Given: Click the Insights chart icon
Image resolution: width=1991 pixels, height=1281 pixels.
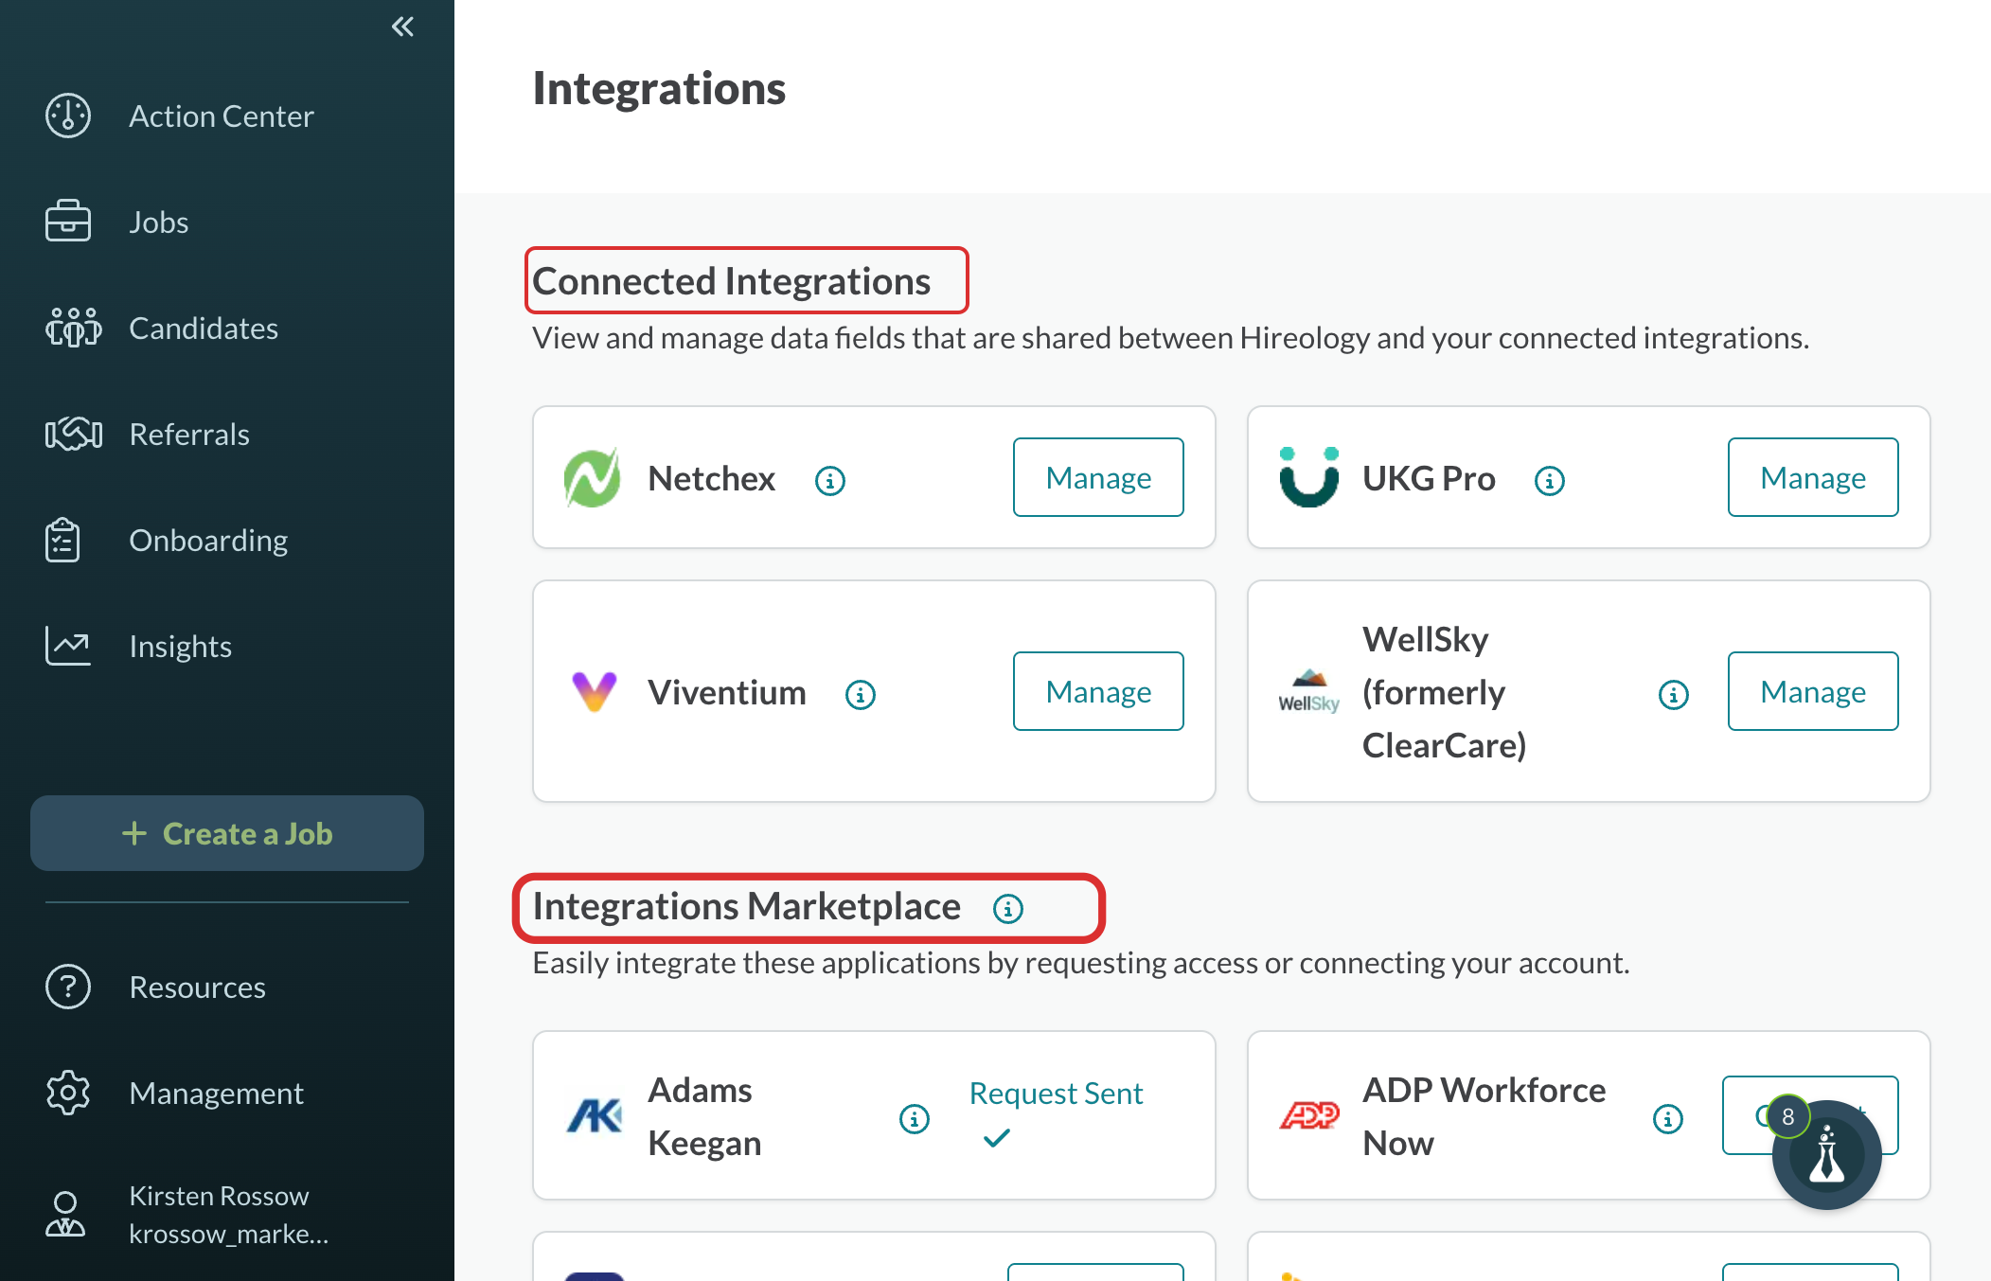Looking at the screenshot, I should 68,646.
